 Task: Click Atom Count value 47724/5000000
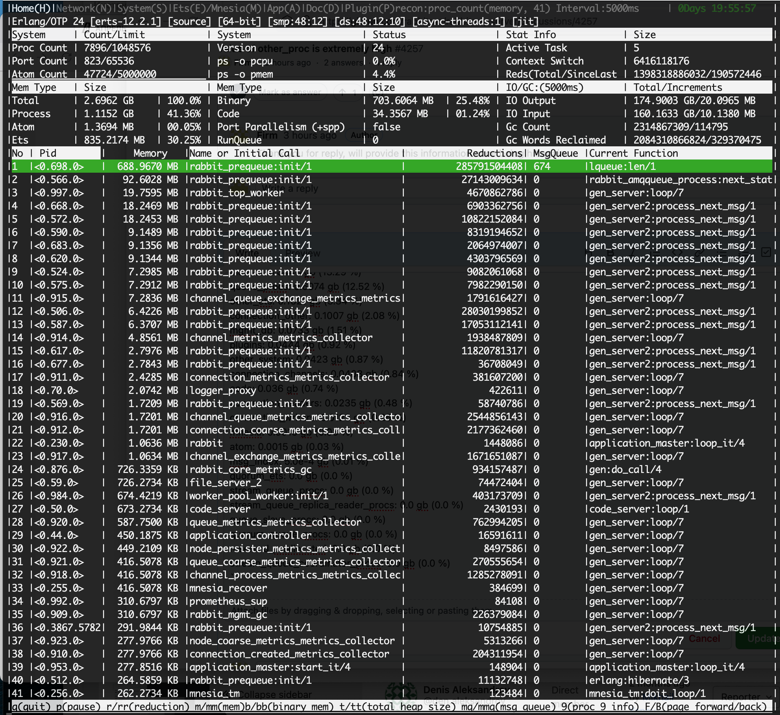[x=120, y=74]
